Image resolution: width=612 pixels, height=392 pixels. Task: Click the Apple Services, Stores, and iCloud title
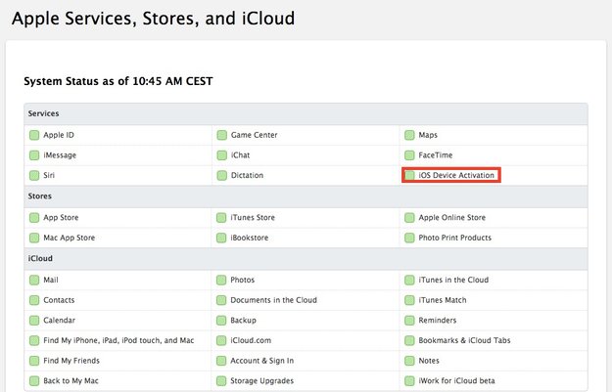(x=153, y=19)
